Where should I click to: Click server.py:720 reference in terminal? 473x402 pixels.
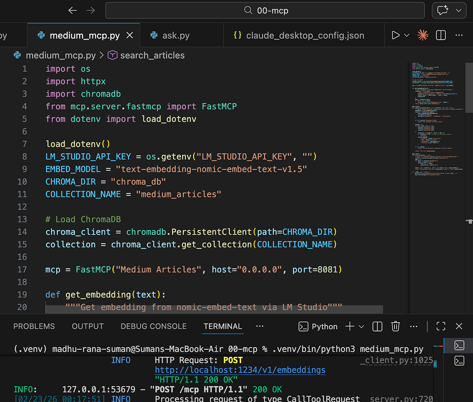click(401, 398)
